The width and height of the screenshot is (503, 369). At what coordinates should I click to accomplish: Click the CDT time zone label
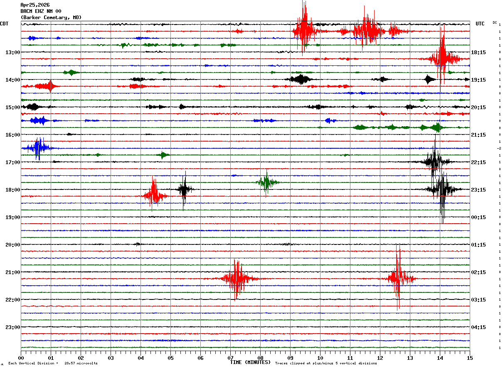(x=4, y=24)
